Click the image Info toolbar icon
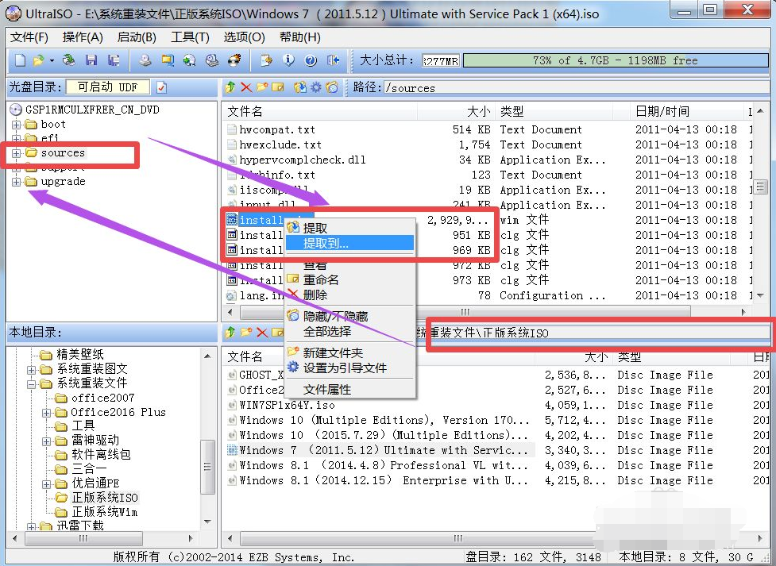 tap(288, 60)
